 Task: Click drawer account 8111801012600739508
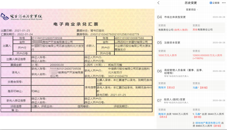coord(47,38)
